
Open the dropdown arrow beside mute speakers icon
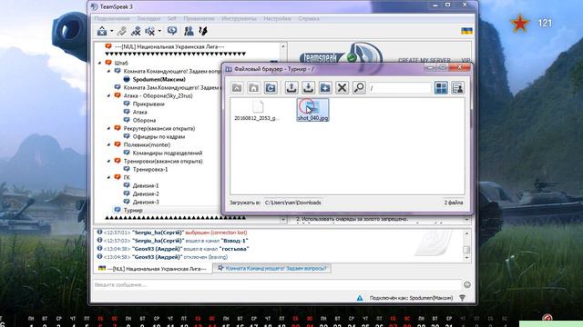[x=159, y=31]
